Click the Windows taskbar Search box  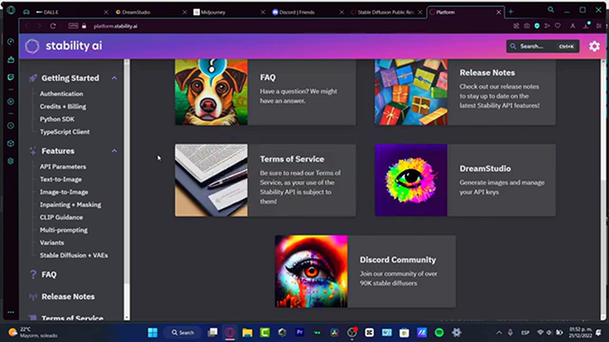point(183,332)
